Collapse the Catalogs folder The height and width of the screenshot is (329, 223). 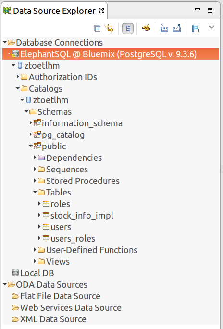click(x=18, y=88)
